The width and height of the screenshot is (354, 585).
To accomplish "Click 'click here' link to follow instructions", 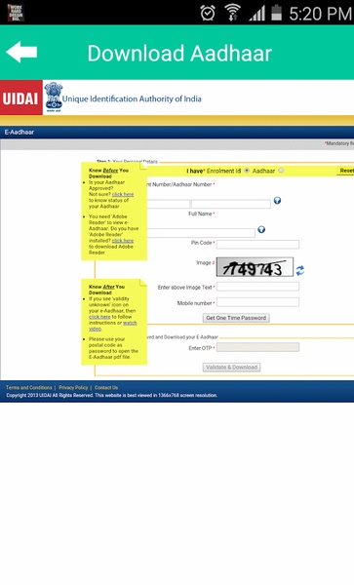I will tap(99, 317).
